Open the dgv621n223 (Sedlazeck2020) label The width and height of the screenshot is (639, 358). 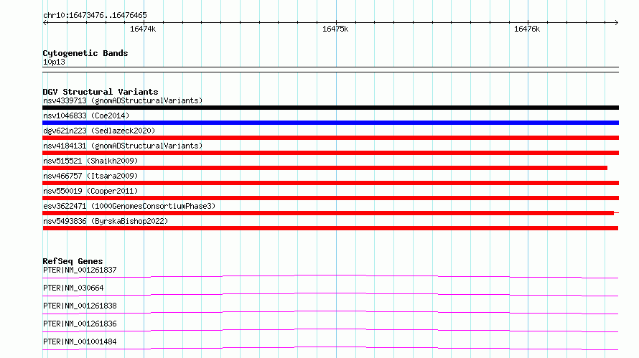click(x=99, y=131)
